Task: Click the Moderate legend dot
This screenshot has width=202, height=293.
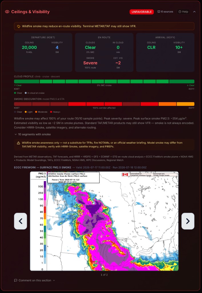Action: (36, 112)
